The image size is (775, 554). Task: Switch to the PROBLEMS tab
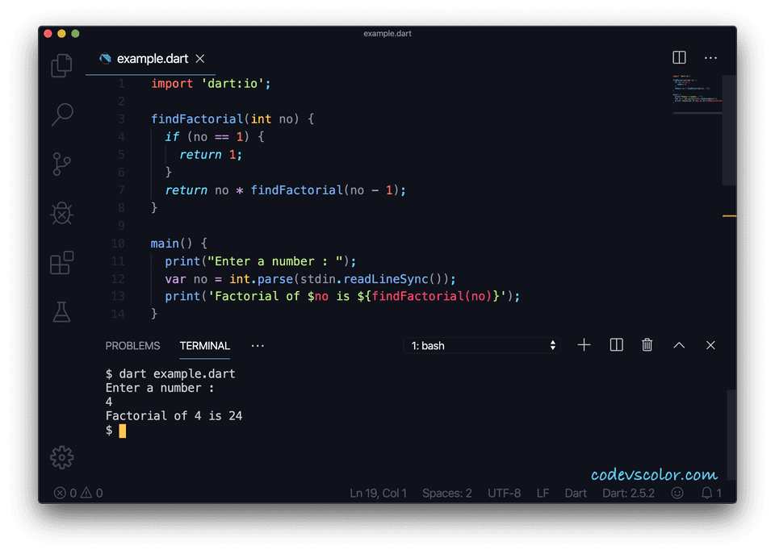(x=132, y=345)
